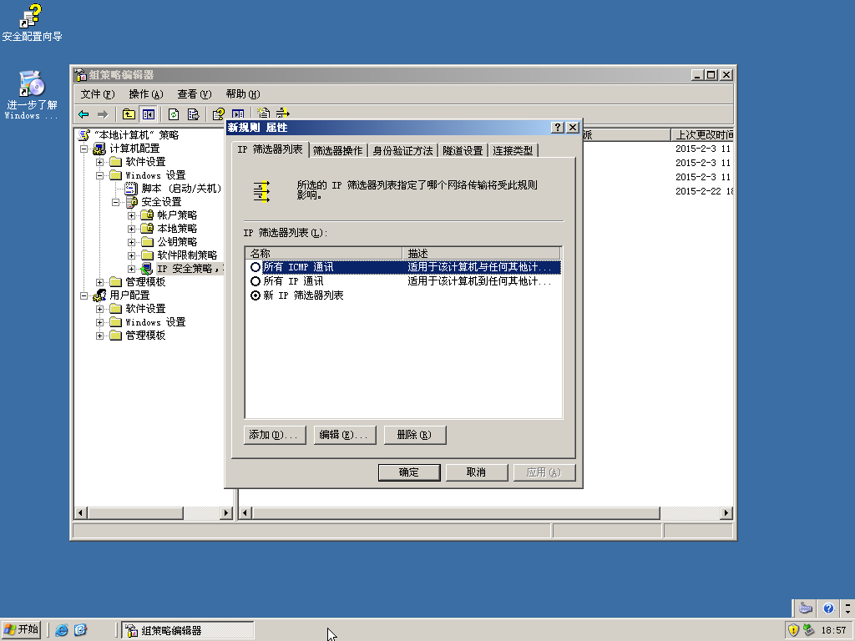This screenshot has width=855, height=641.
Task: Click the 组策略编辑器 taskbar button
Action: point(188,630)
